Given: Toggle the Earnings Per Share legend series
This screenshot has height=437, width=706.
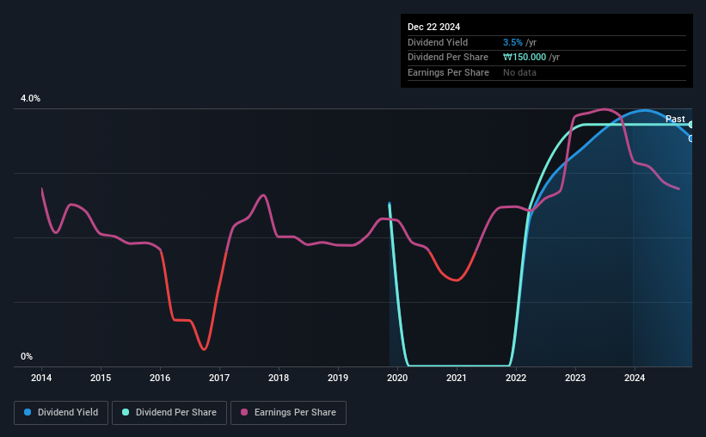Looking at the screenshot, I should point(289,413).
